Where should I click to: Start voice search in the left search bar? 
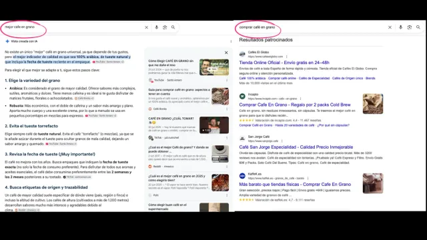[x=156, y=27]
